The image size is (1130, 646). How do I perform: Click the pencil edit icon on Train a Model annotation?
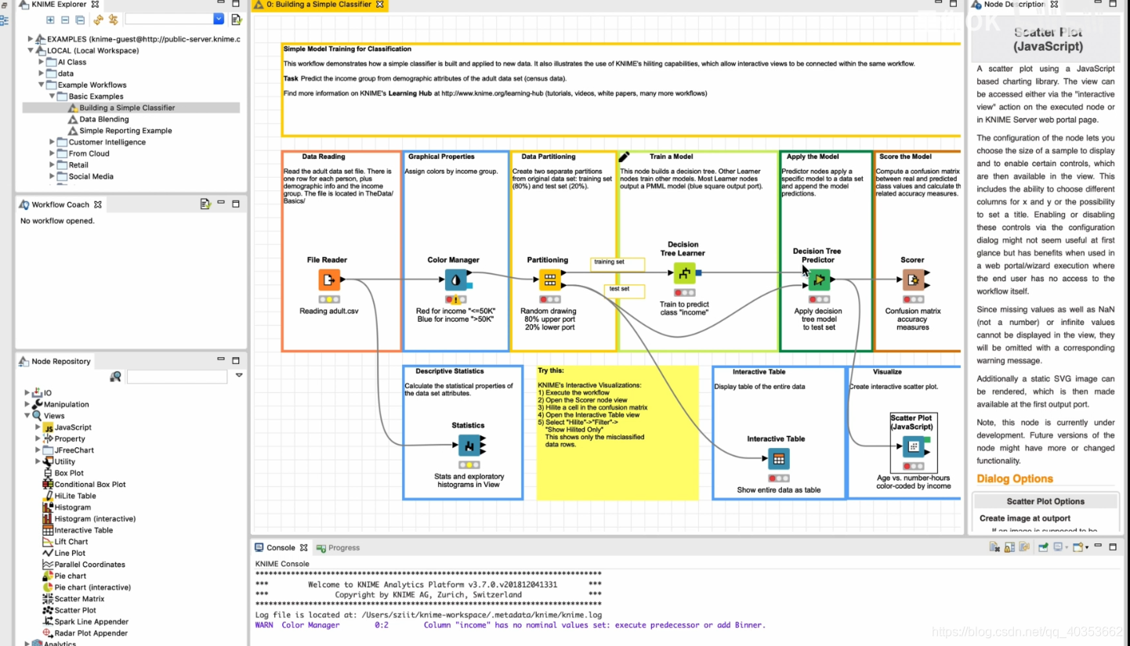pyautogui.click(x=625, y=157)
